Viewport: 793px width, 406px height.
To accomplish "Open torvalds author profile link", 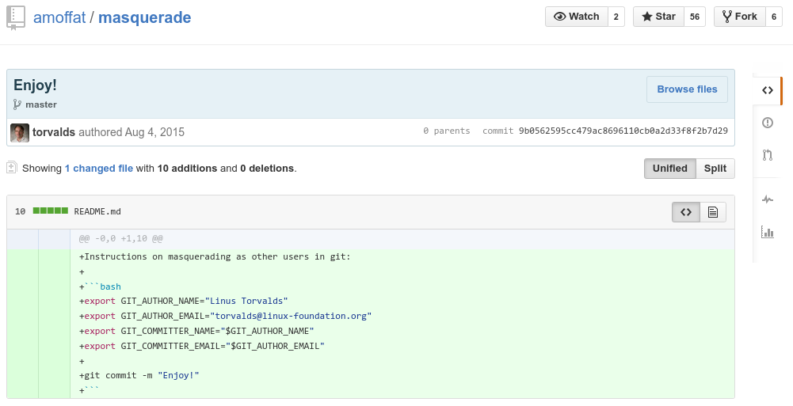I will [x=54, y=132].
